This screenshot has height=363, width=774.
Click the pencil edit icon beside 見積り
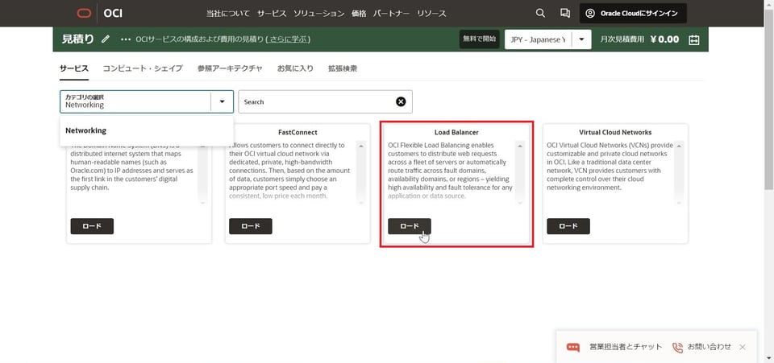[x=106, y=39]
